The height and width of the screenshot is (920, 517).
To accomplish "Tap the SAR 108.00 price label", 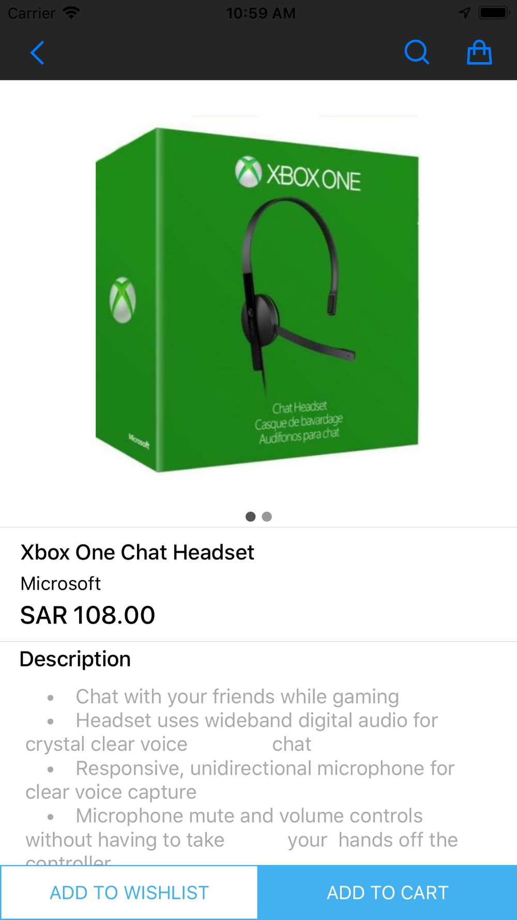I will pyautogui.click(x=87, y=615).
